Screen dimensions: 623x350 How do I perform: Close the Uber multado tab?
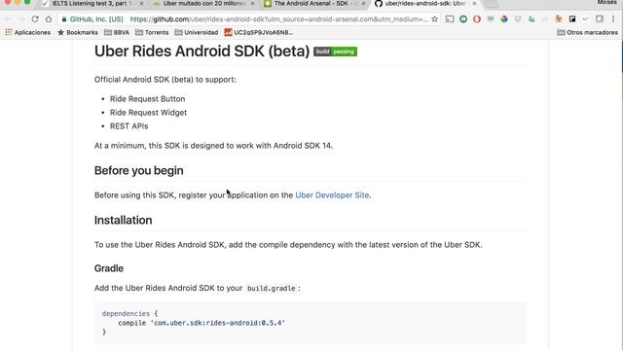tap(253, 4)
